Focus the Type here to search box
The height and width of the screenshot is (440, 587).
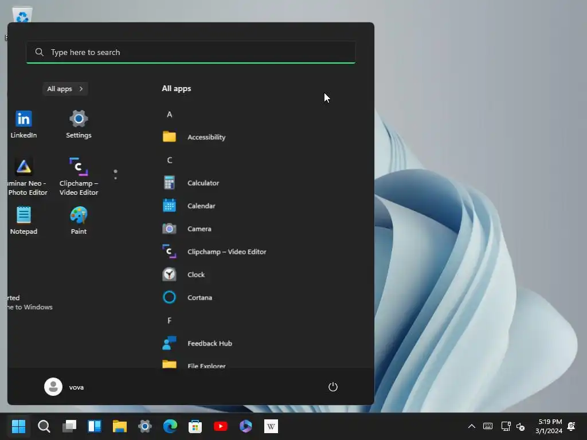click(191, 52)
